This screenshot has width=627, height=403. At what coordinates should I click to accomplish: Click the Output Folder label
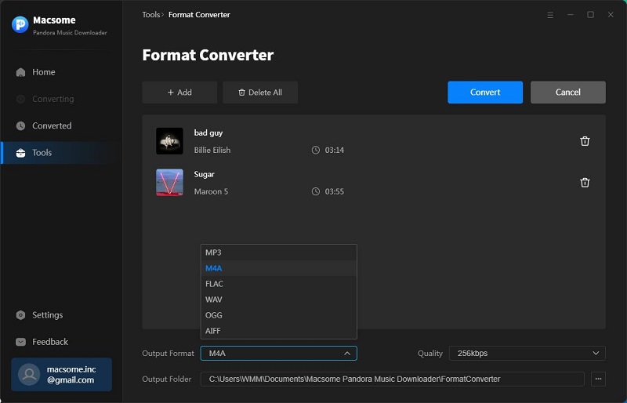tap(167, 379)
